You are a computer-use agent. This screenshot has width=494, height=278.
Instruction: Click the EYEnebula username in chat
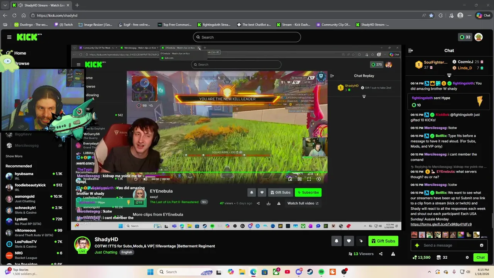(x=445, y=171)
